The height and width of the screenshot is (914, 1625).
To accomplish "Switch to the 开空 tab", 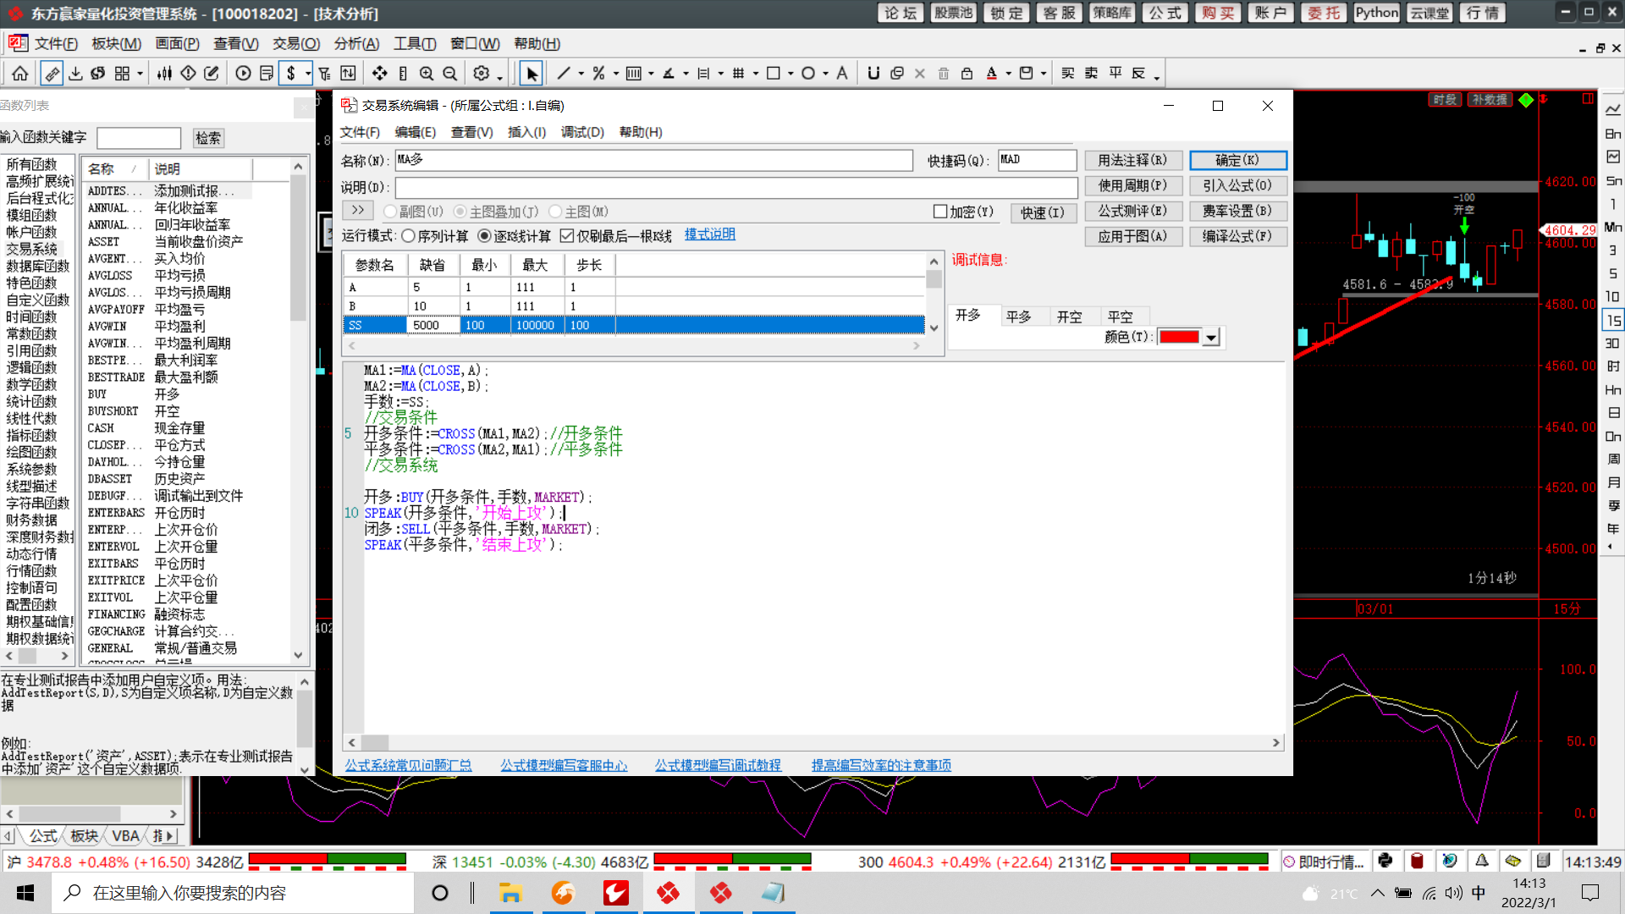I will 1070,317.
